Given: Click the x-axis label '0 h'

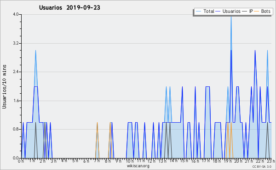Looking at the screenshot, I should click(21, 161).
